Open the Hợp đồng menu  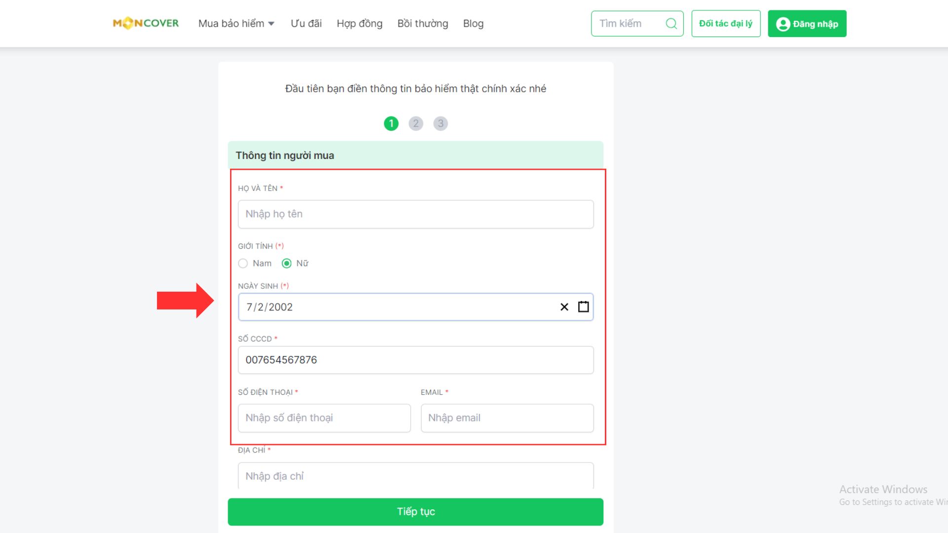[x=359, y=23]
